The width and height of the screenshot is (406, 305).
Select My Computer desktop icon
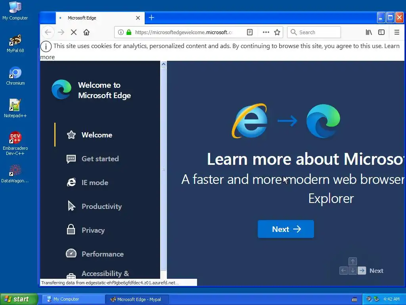(15, 11)
